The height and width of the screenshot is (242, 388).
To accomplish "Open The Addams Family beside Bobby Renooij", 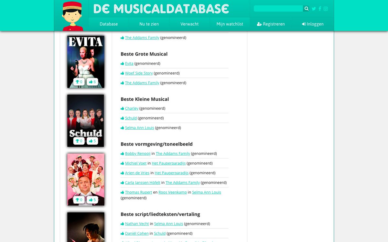I will (173, 154).
